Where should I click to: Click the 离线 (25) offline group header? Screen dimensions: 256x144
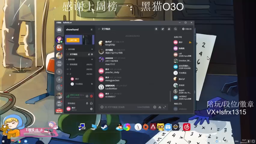(x=178, y=104)
